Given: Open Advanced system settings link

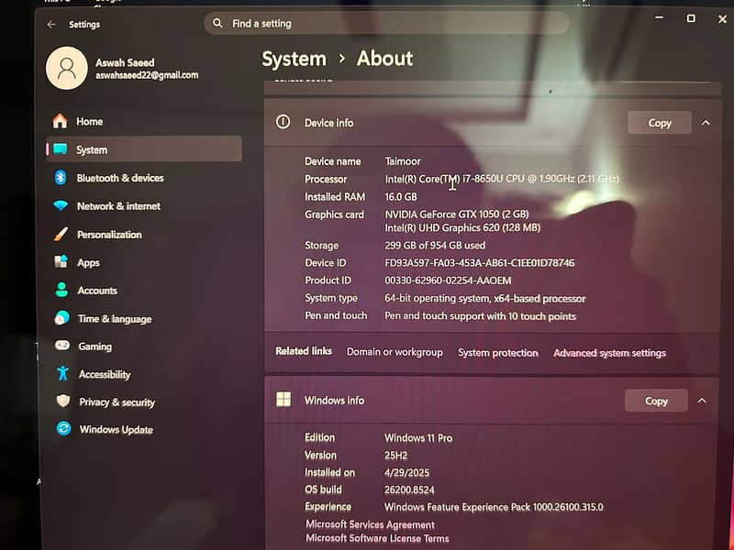Looking at the screenshot, I should (x=609, y=353).
